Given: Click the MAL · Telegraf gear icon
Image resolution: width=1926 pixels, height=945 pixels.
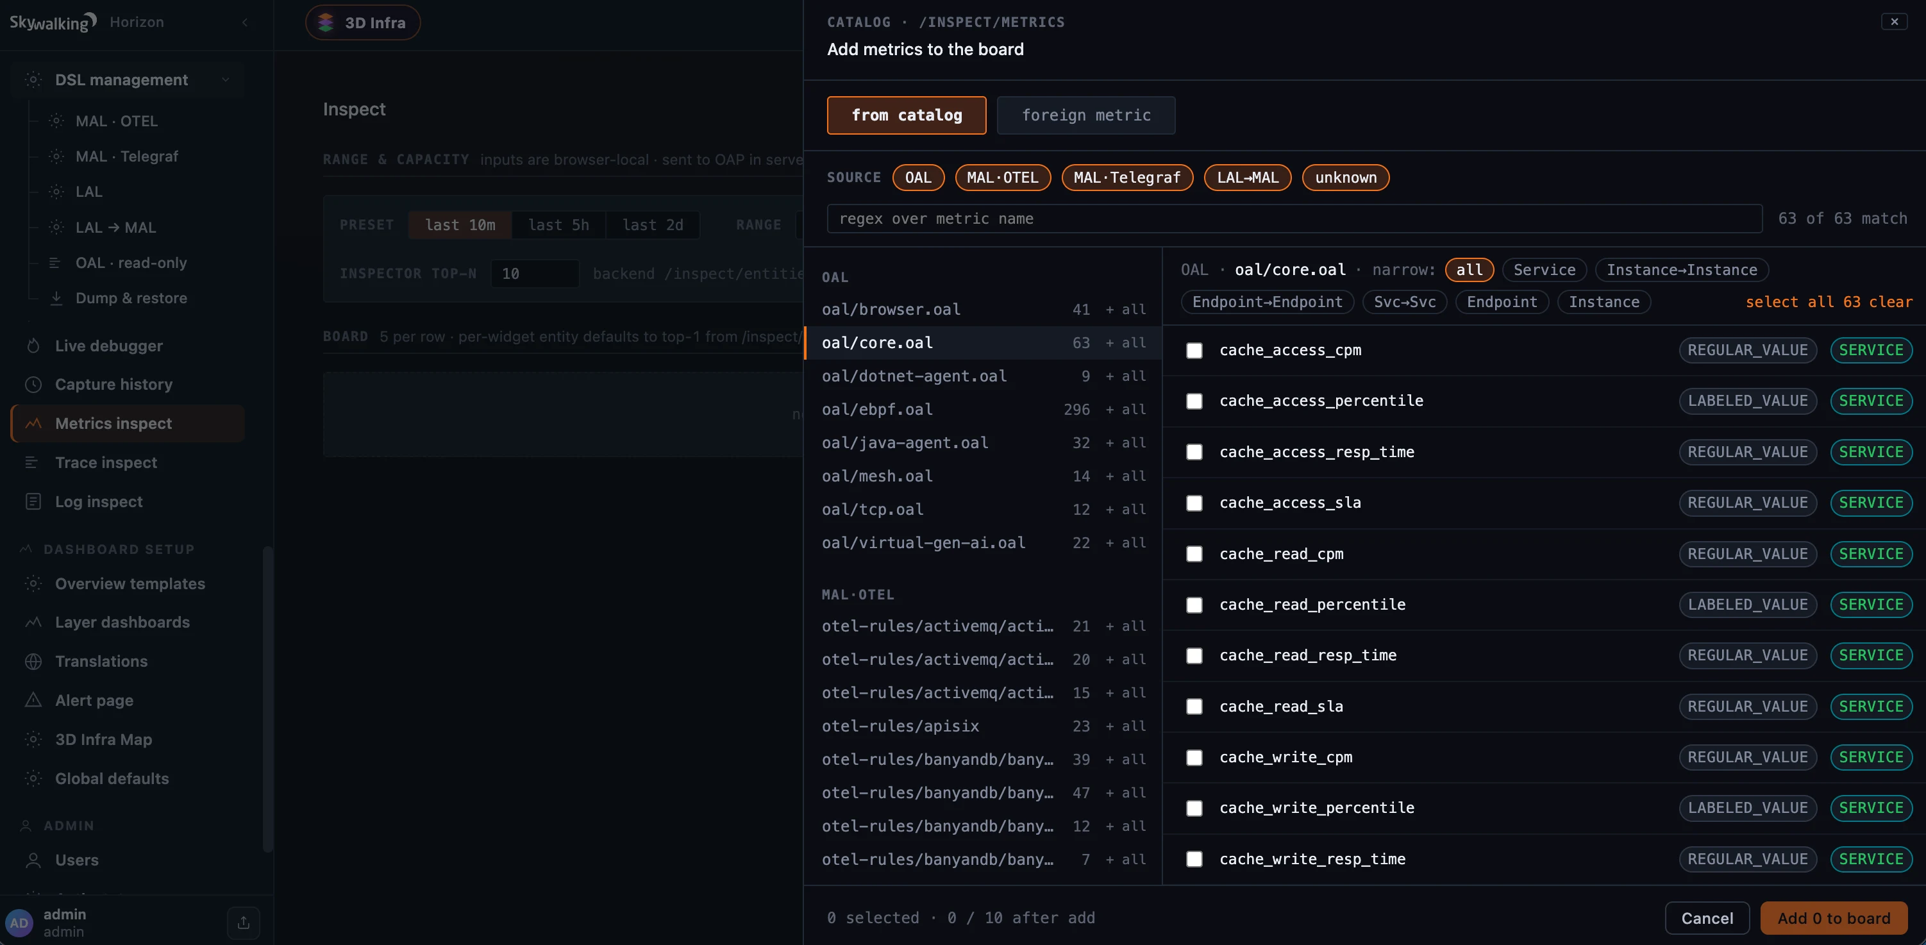Looking at the screenshot, I should tap(56, 156).
